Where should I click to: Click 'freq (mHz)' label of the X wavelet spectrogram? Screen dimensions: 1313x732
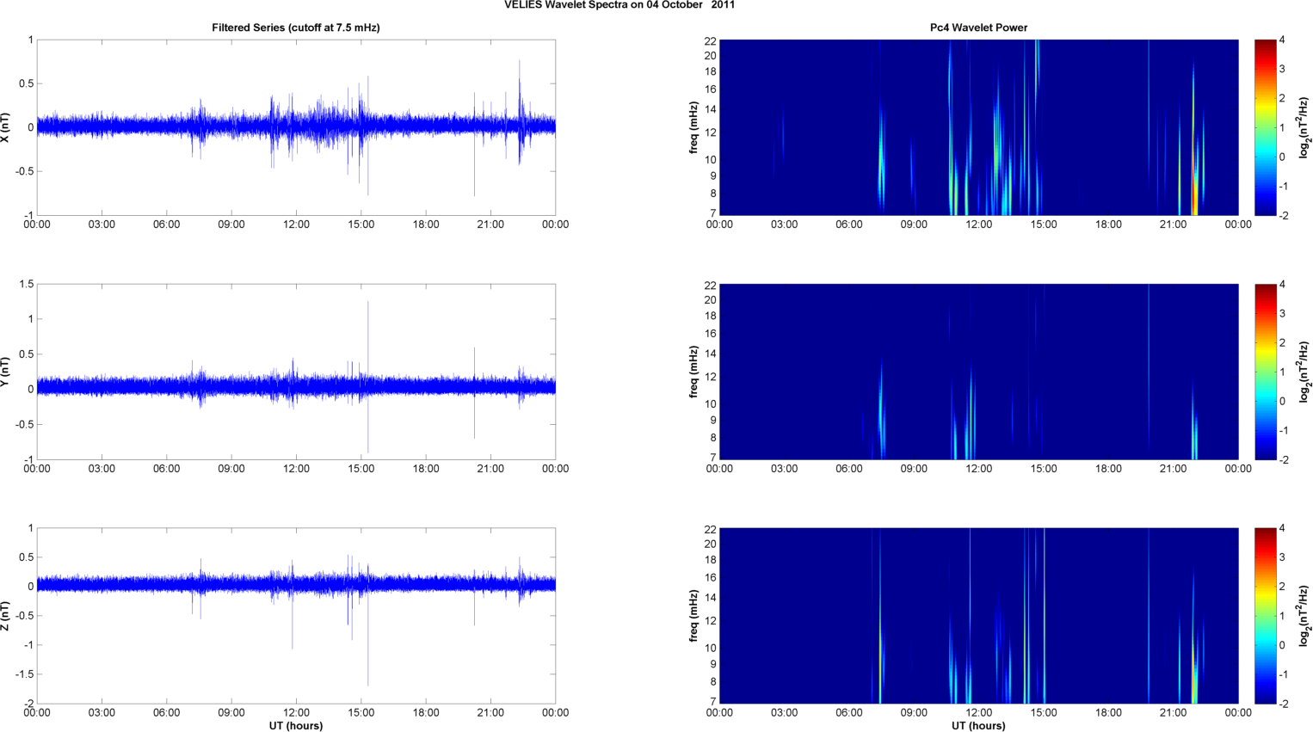pos(693,127)
